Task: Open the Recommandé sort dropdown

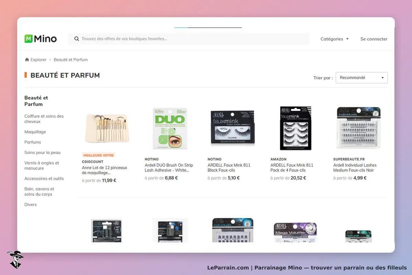Action: [362, 78]
